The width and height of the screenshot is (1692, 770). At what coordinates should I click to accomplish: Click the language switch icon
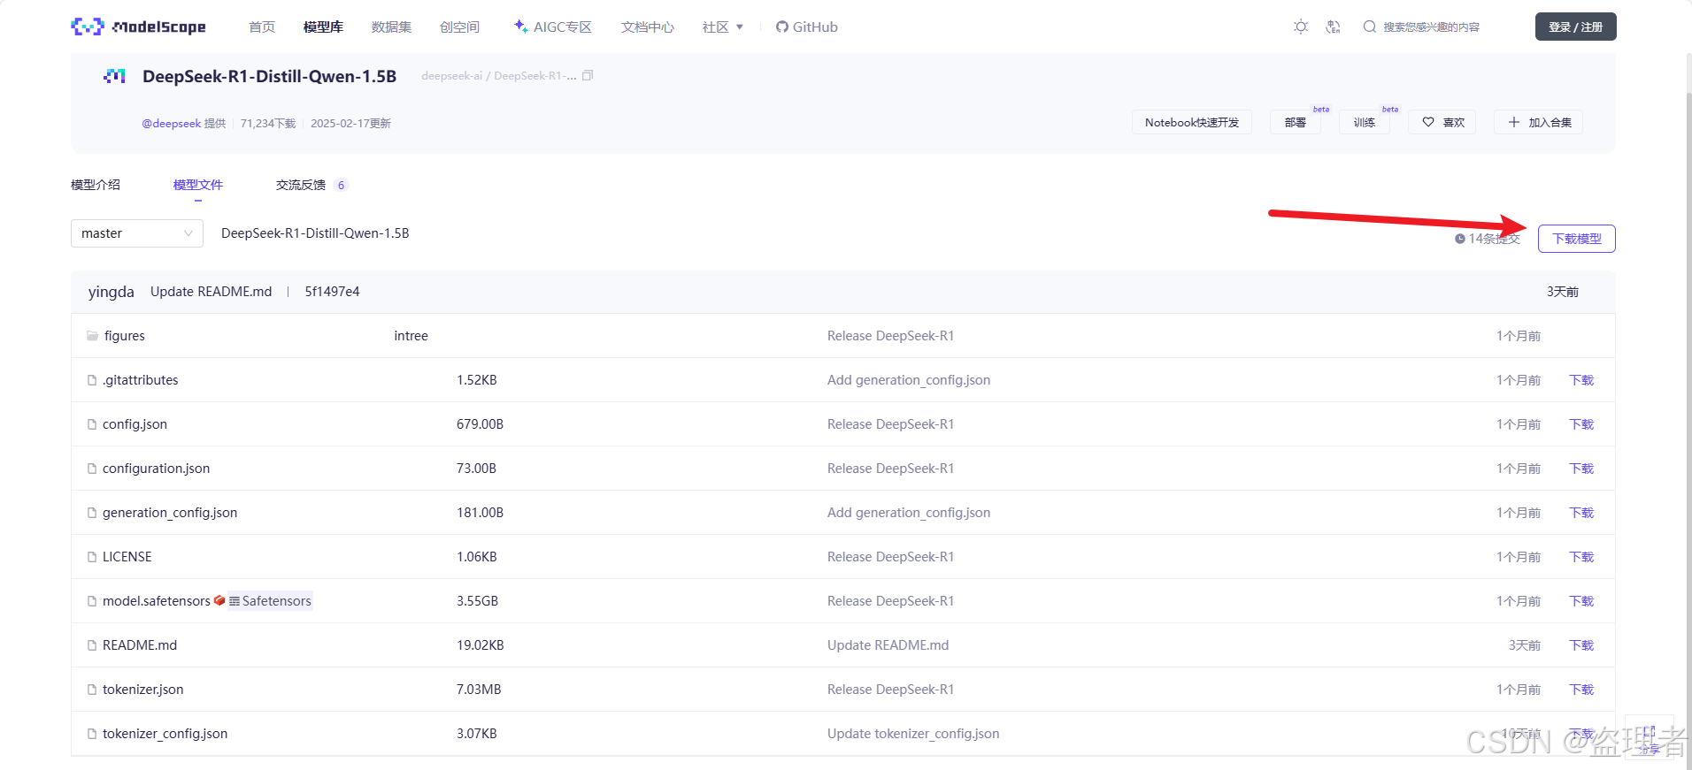(x=1334, y=27)
